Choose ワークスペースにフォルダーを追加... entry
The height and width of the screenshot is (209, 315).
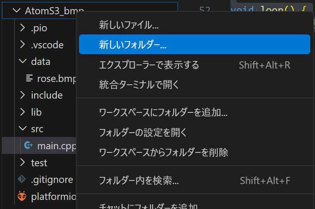coord(163,112)
